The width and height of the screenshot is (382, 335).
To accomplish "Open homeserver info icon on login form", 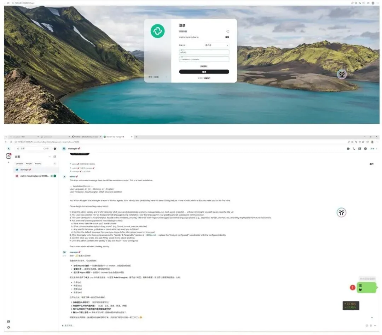I will 228,31.
